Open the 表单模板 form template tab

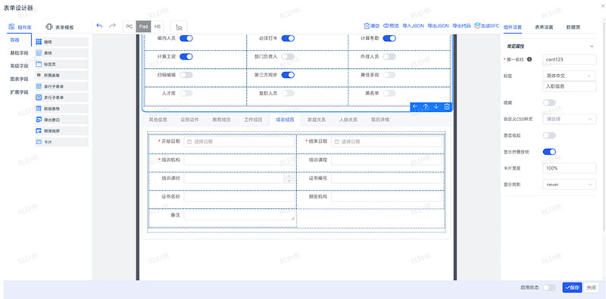(x=60, y=27)
